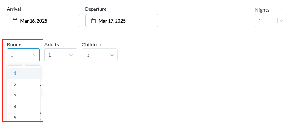The image size is (295, 123).
Task: Open the Departure date Mar 17, 2025 field
Action: pos(122,21)
